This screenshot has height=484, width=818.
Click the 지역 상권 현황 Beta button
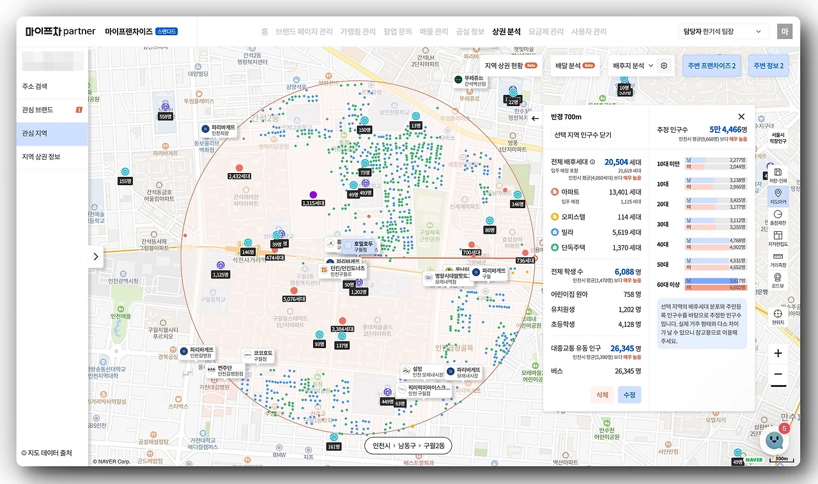tap(511, 66)
